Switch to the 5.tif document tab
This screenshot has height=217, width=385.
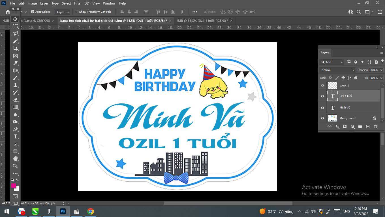[x=202, y=21]
